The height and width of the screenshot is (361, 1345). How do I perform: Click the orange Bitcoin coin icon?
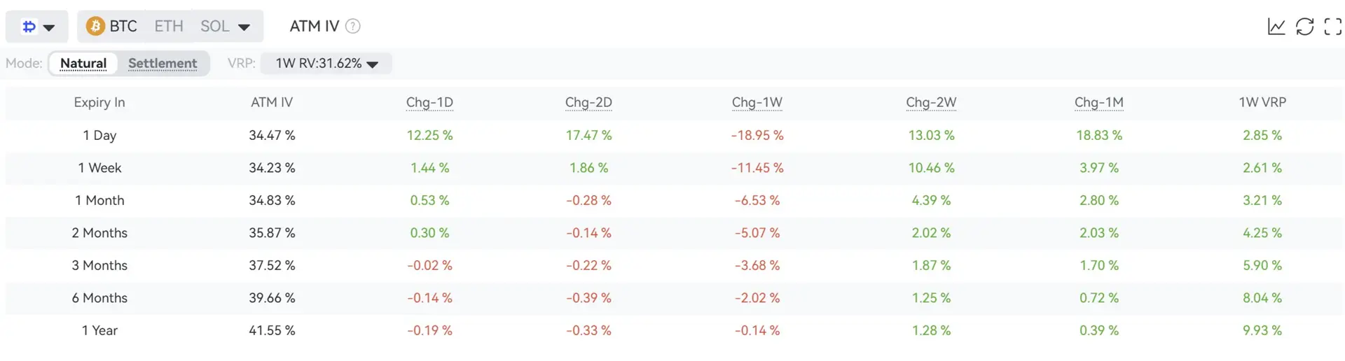95,27
